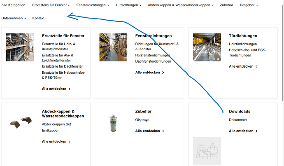Open Hebeschiebe- und PSK-Türdichtungen link
The width and height of the screenshot is (284, 166).
pyautogui.click(x=247, y=53)
